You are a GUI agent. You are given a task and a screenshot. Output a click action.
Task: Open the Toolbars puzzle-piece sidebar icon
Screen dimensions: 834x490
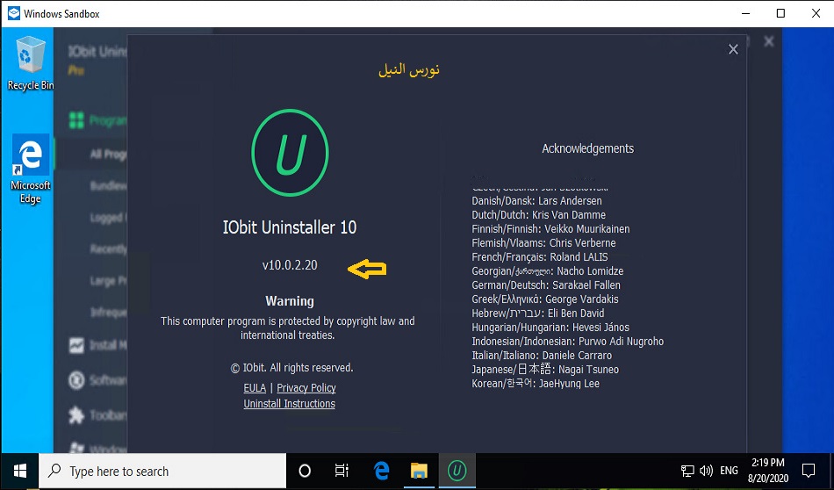(x=75, y=415)
